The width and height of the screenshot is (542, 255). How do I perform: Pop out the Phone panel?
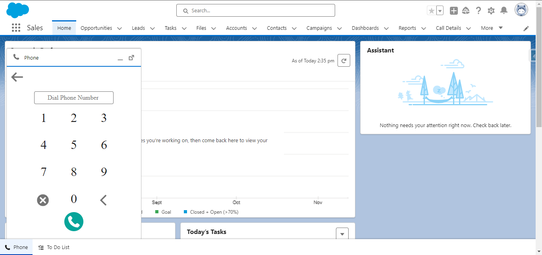131,58
